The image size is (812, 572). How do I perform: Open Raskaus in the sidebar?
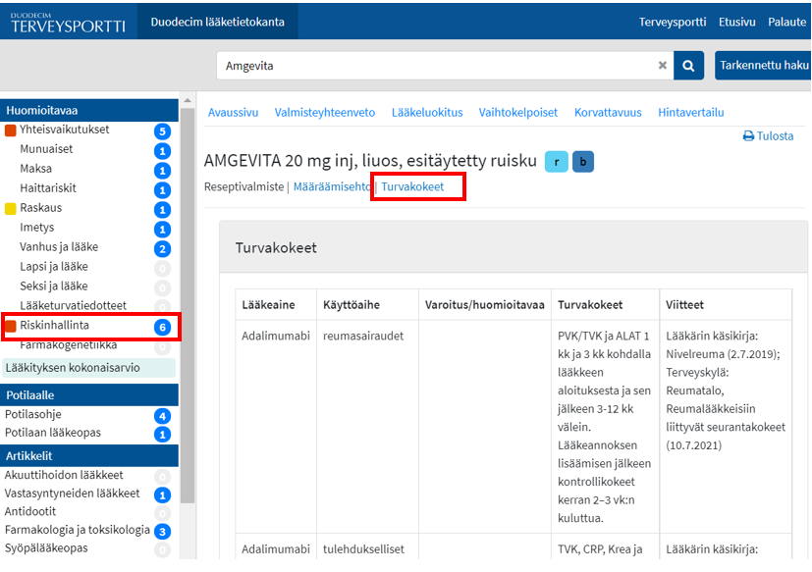41,208
